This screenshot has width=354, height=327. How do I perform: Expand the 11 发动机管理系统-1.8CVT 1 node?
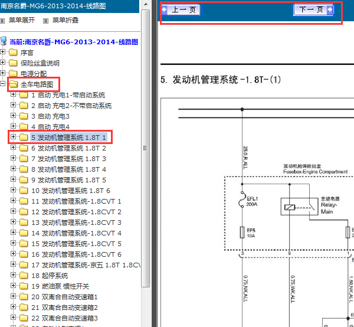click(x=13, y=201)
